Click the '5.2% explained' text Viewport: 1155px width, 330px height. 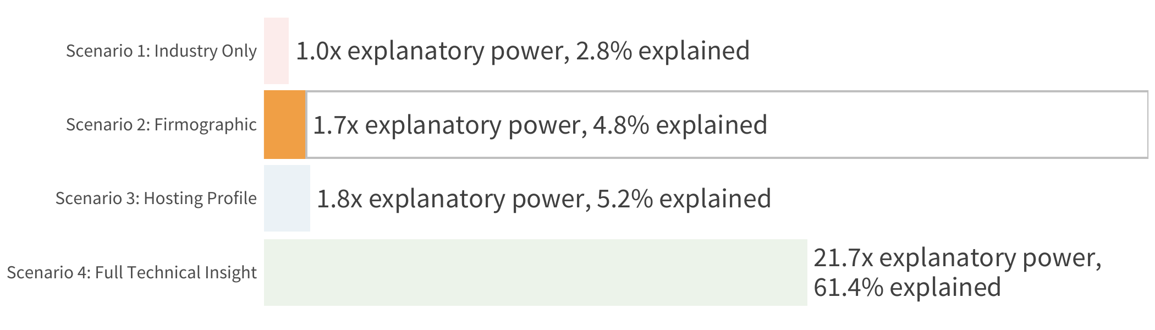[684, 199]
